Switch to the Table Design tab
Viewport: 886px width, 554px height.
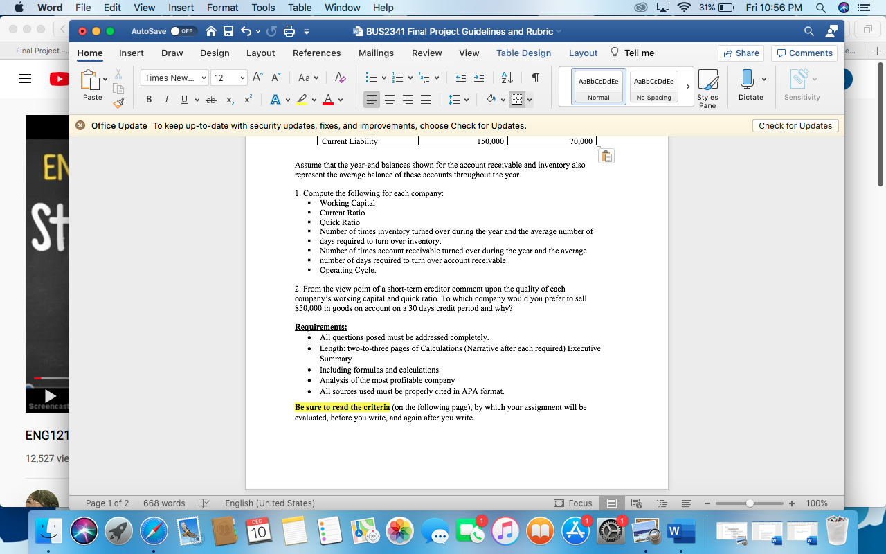[523, 53]
